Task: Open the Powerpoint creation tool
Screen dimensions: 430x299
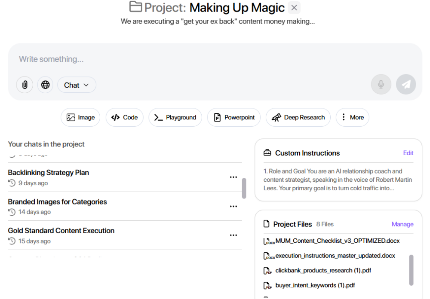Action: coord(233,117)
